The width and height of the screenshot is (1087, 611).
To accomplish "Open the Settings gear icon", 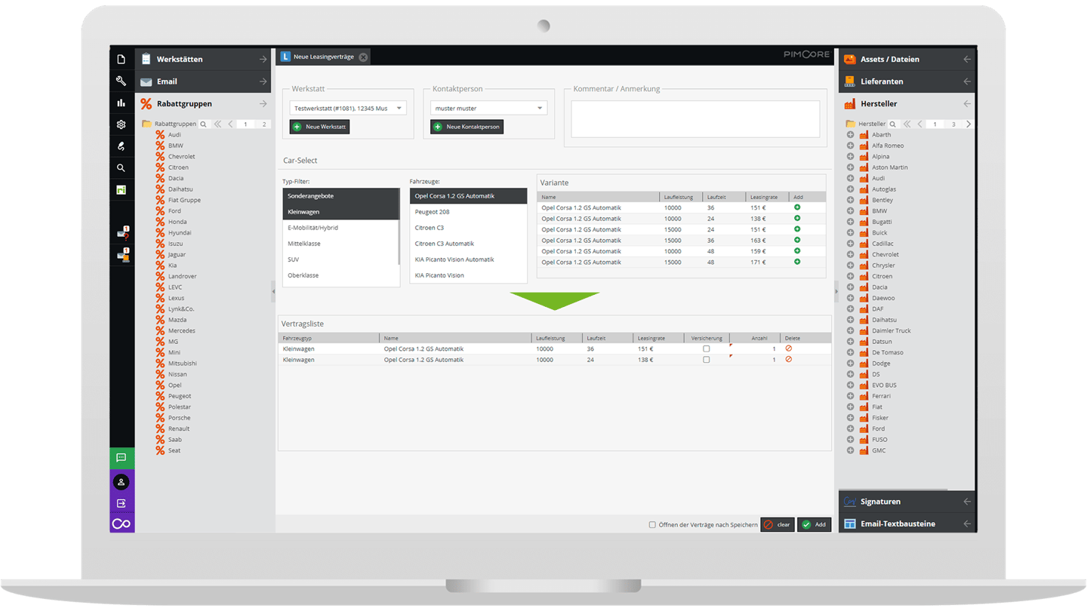I will pyautogui.click(x=121, y=124).
